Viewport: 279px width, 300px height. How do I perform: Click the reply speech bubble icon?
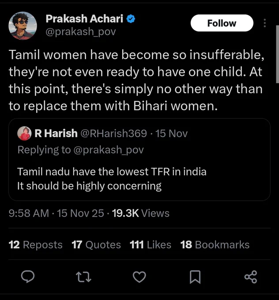point(28,277)
